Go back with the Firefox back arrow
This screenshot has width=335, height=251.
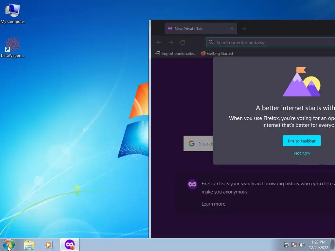pos(159,42)
